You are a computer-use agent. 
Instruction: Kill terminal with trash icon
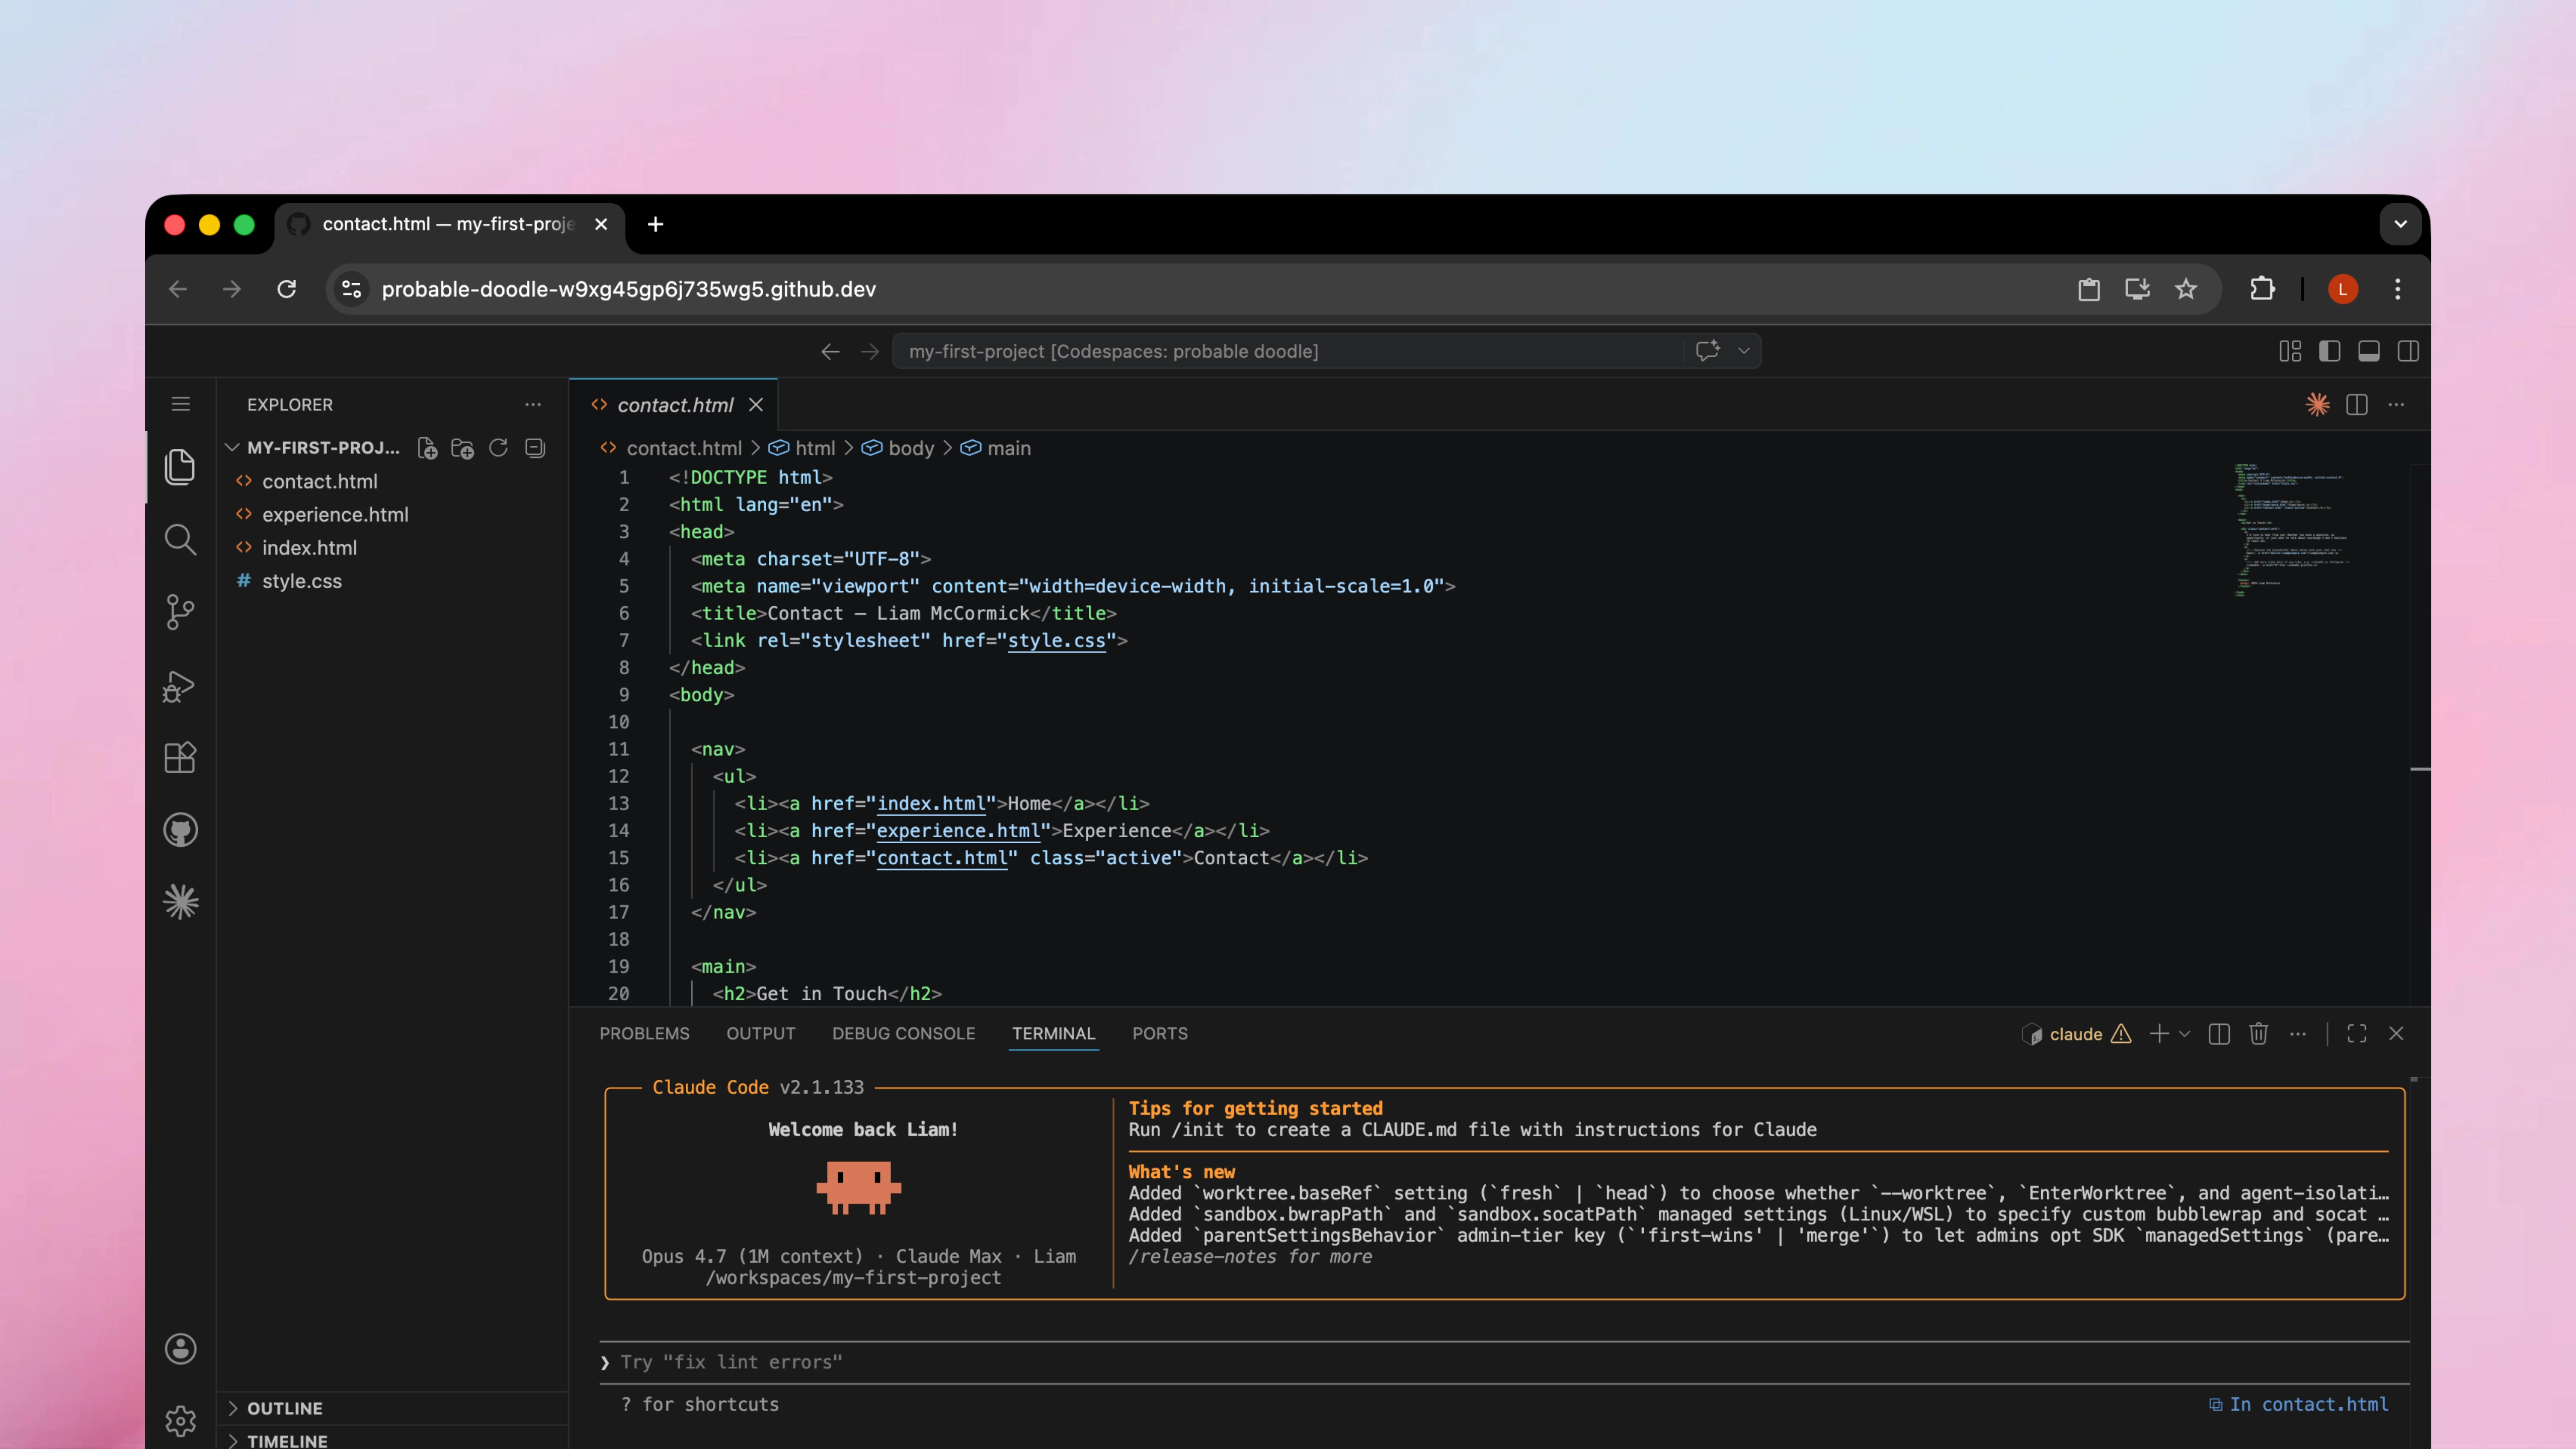click(2258, 1034)
